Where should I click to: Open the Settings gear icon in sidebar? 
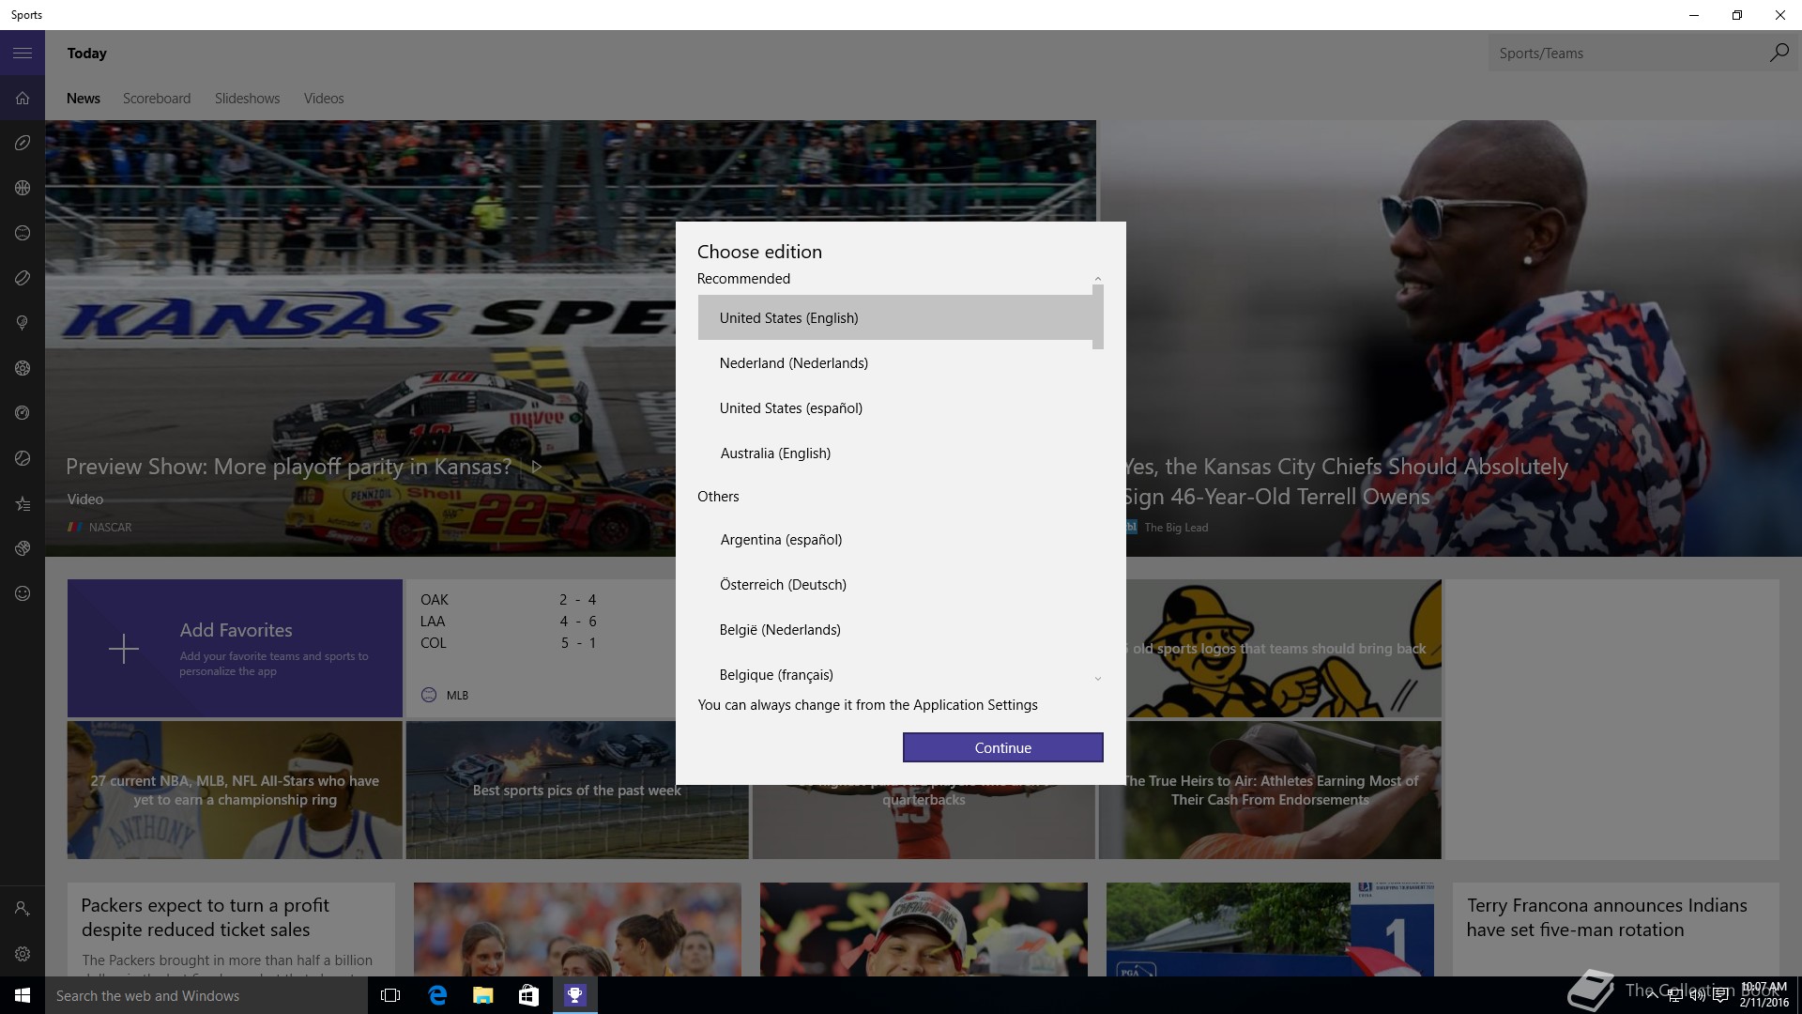point(23,954)
